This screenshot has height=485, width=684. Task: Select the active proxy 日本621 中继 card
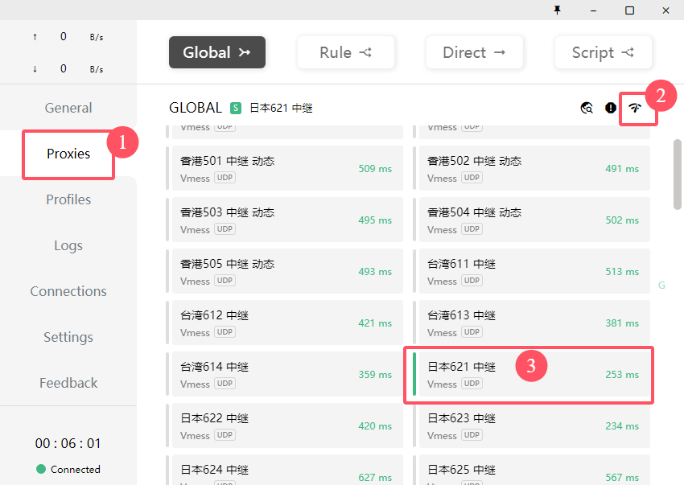point(534,374)
